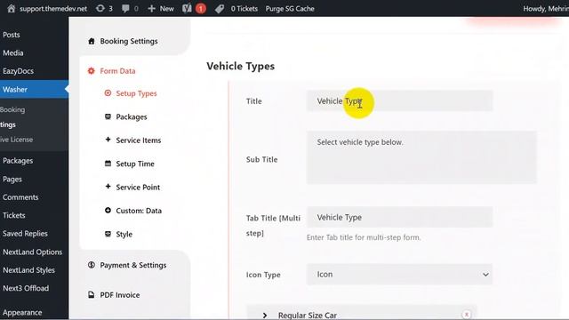Click Regular Size Car row label

coord(308,316)
